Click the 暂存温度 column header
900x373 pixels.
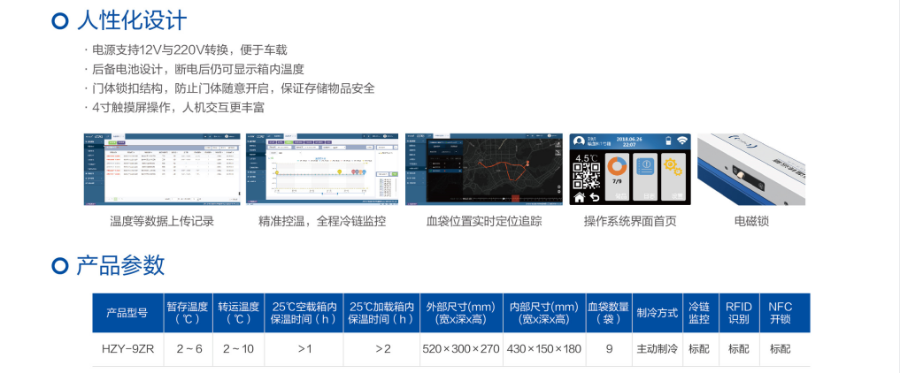pos(188,313)
